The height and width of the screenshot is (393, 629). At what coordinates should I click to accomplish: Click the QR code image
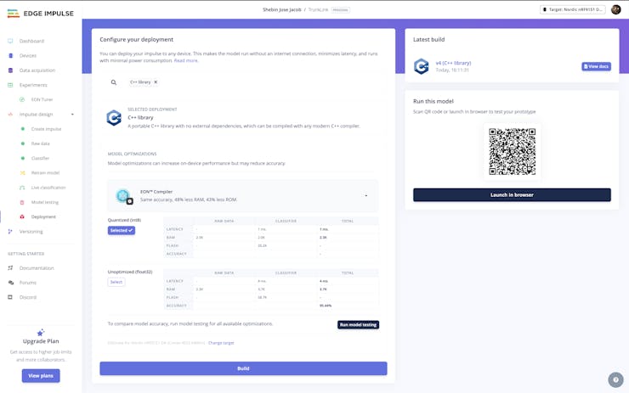tap(513, 151)
